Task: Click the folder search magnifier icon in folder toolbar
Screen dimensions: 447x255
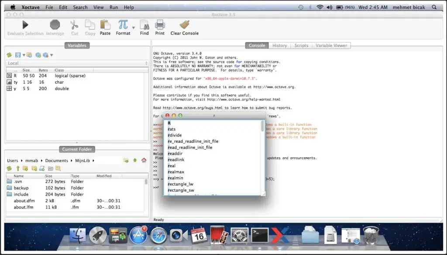Action: pyautogui.click(x=58, y=168)
